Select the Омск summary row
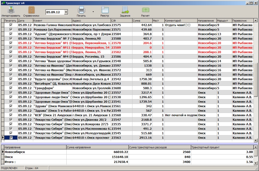The image size is (259, 171). pyautogui.click(x=129, y=157)
